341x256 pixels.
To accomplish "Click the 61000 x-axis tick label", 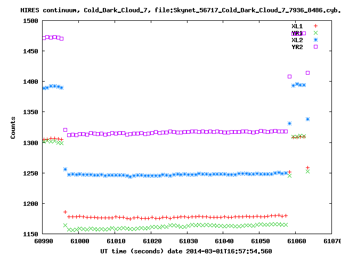I will click(x=79, y=241).
